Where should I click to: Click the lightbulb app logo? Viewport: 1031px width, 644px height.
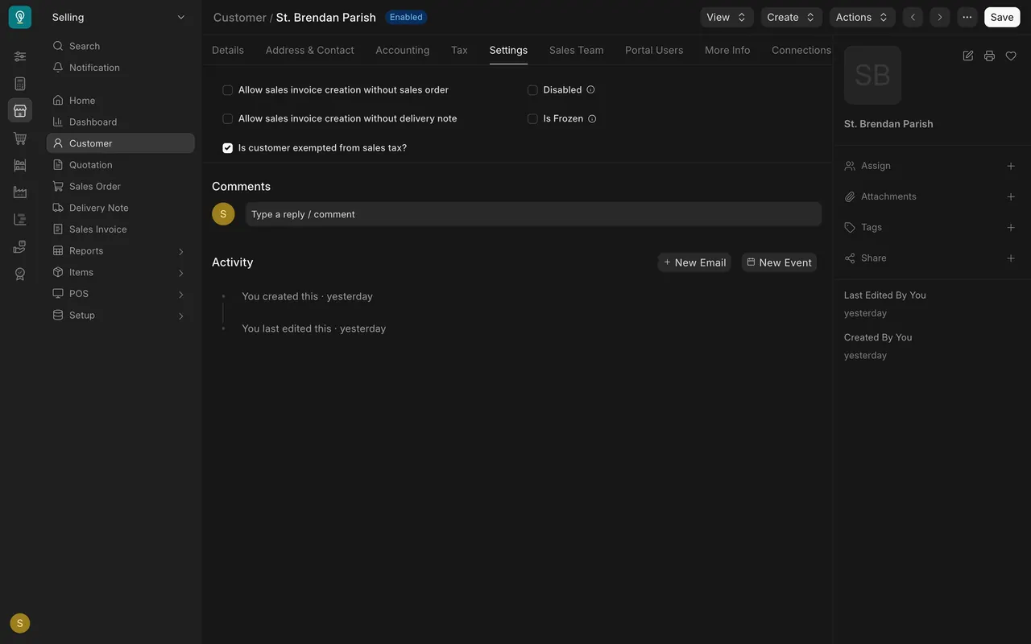click(x=20, y=17)
